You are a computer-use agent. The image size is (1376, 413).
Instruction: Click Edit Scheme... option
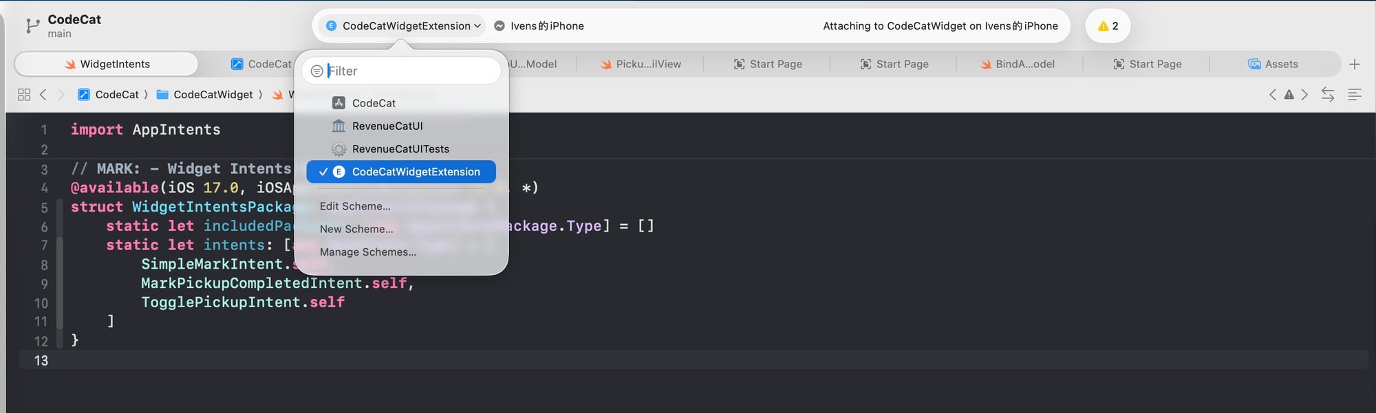(355, 206)
